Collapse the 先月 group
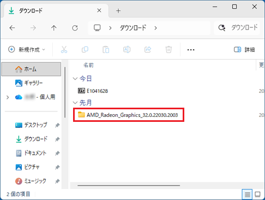265x200 pixels. click(75, 103)
